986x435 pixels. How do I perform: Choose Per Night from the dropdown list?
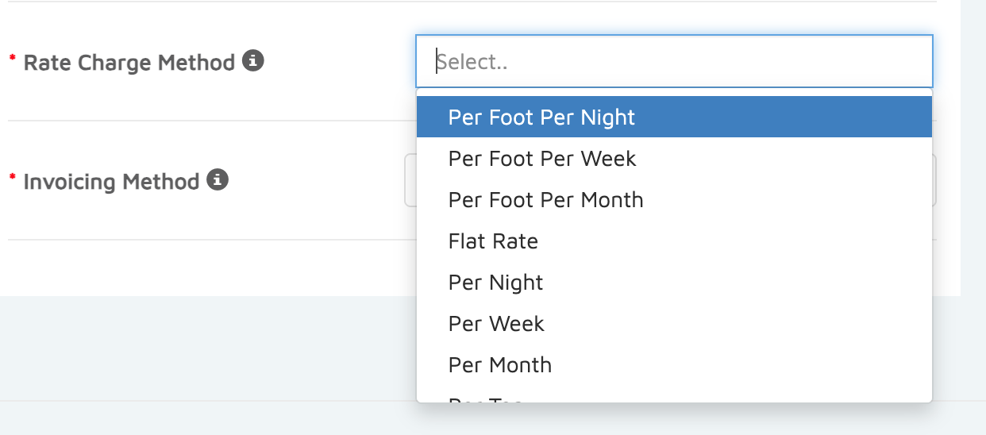pyautogui.click(x=495, y=283)
